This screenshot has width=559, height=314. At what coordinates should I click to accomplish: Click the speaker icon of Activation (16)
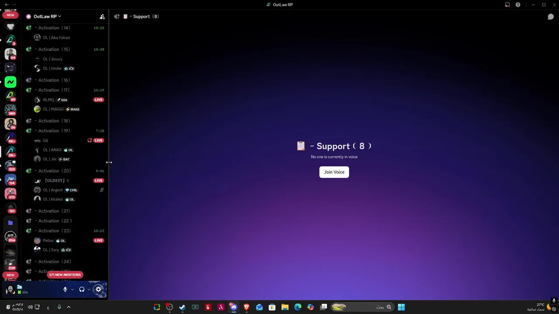point(28,80)
